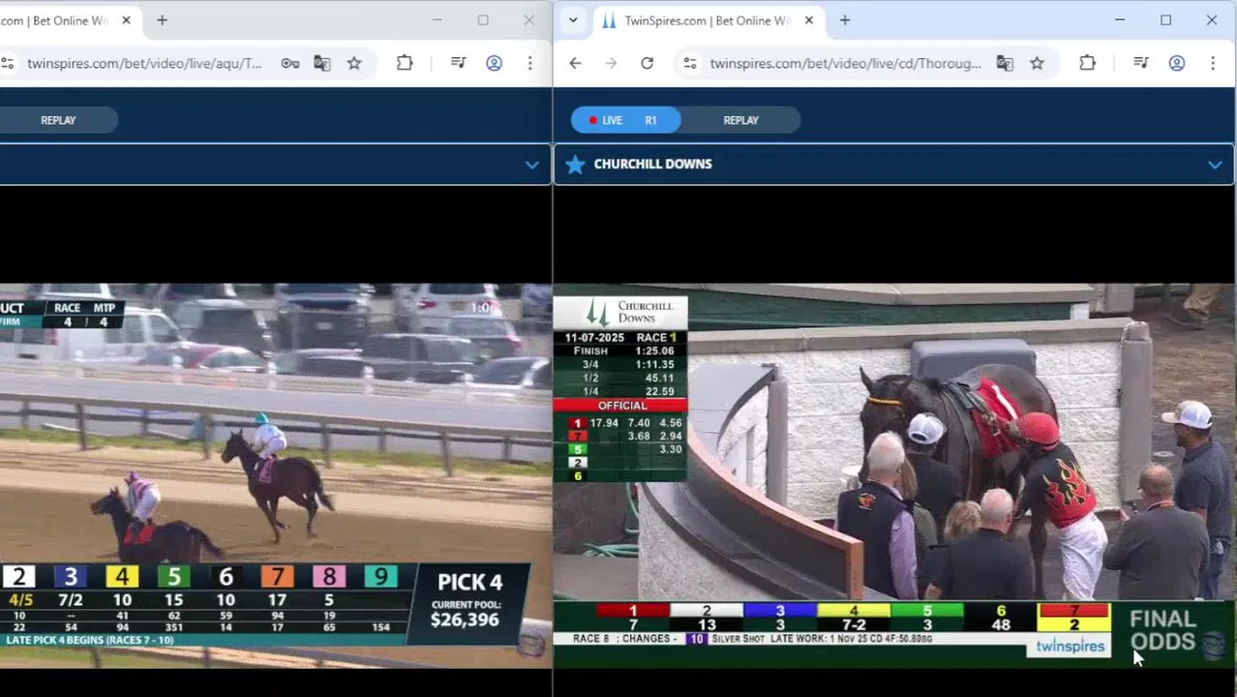This screenshot has width=1237, height=697.
Task: Minimize the right browser window
Action: pos(1120,20)
